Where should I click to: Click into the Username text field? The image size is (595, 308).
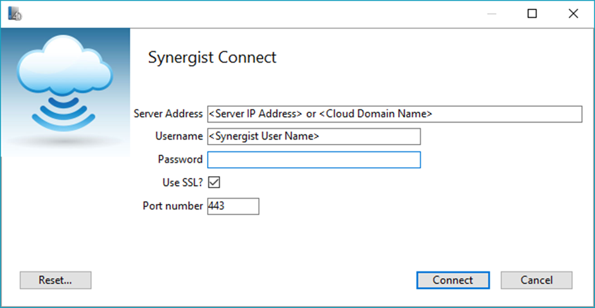pos(313,136)
